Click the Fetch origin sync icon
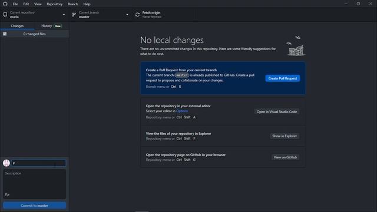 coord(137,15)
